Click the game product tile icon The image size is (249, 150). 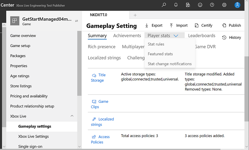pos(14,21)
